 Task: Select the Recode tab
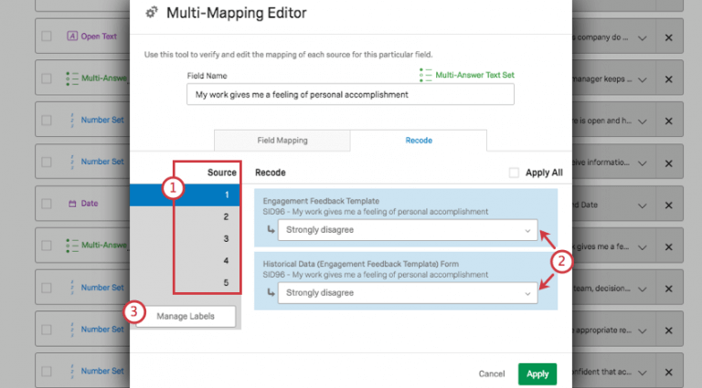[418, 141]
